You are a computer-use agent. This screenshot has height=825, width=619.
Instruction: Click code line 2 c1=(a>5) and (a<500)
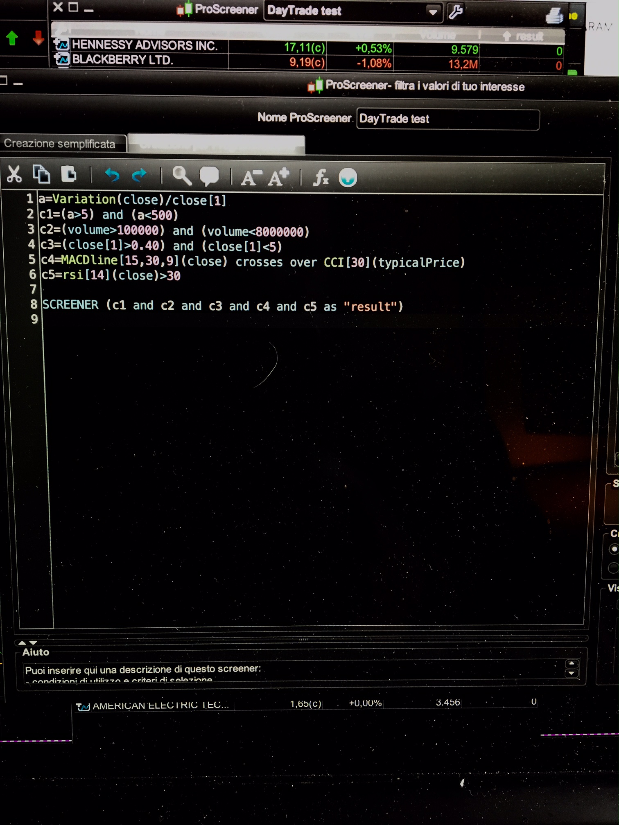tap(108, 214)
